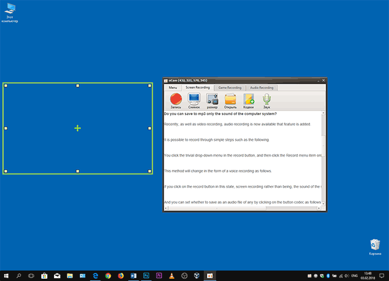
Task: Switch to the Screen Recording tab
Action: [x=197, y=87]
